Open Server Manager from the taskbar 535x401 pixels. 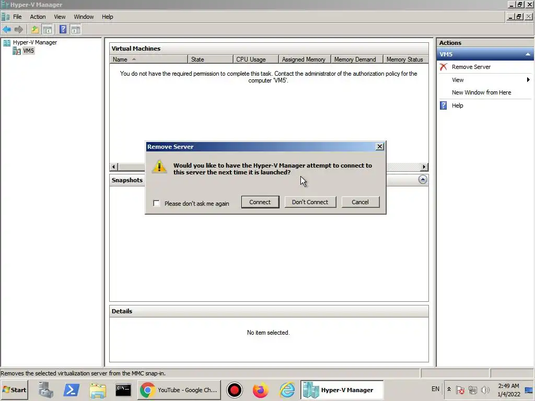pos(45,390)
